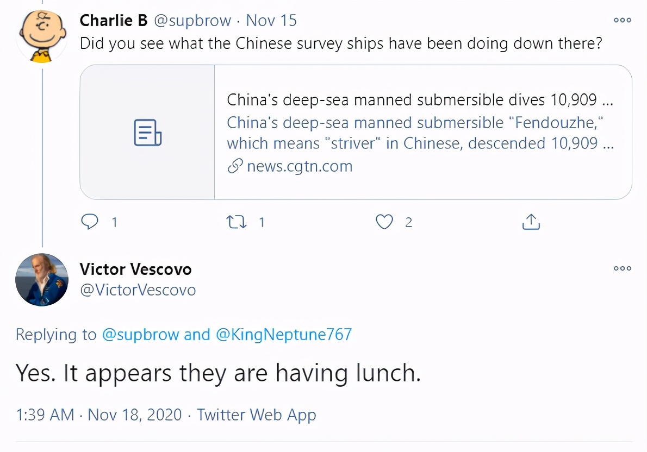Open Victor Vescovo's profile picture

[41, 279]
